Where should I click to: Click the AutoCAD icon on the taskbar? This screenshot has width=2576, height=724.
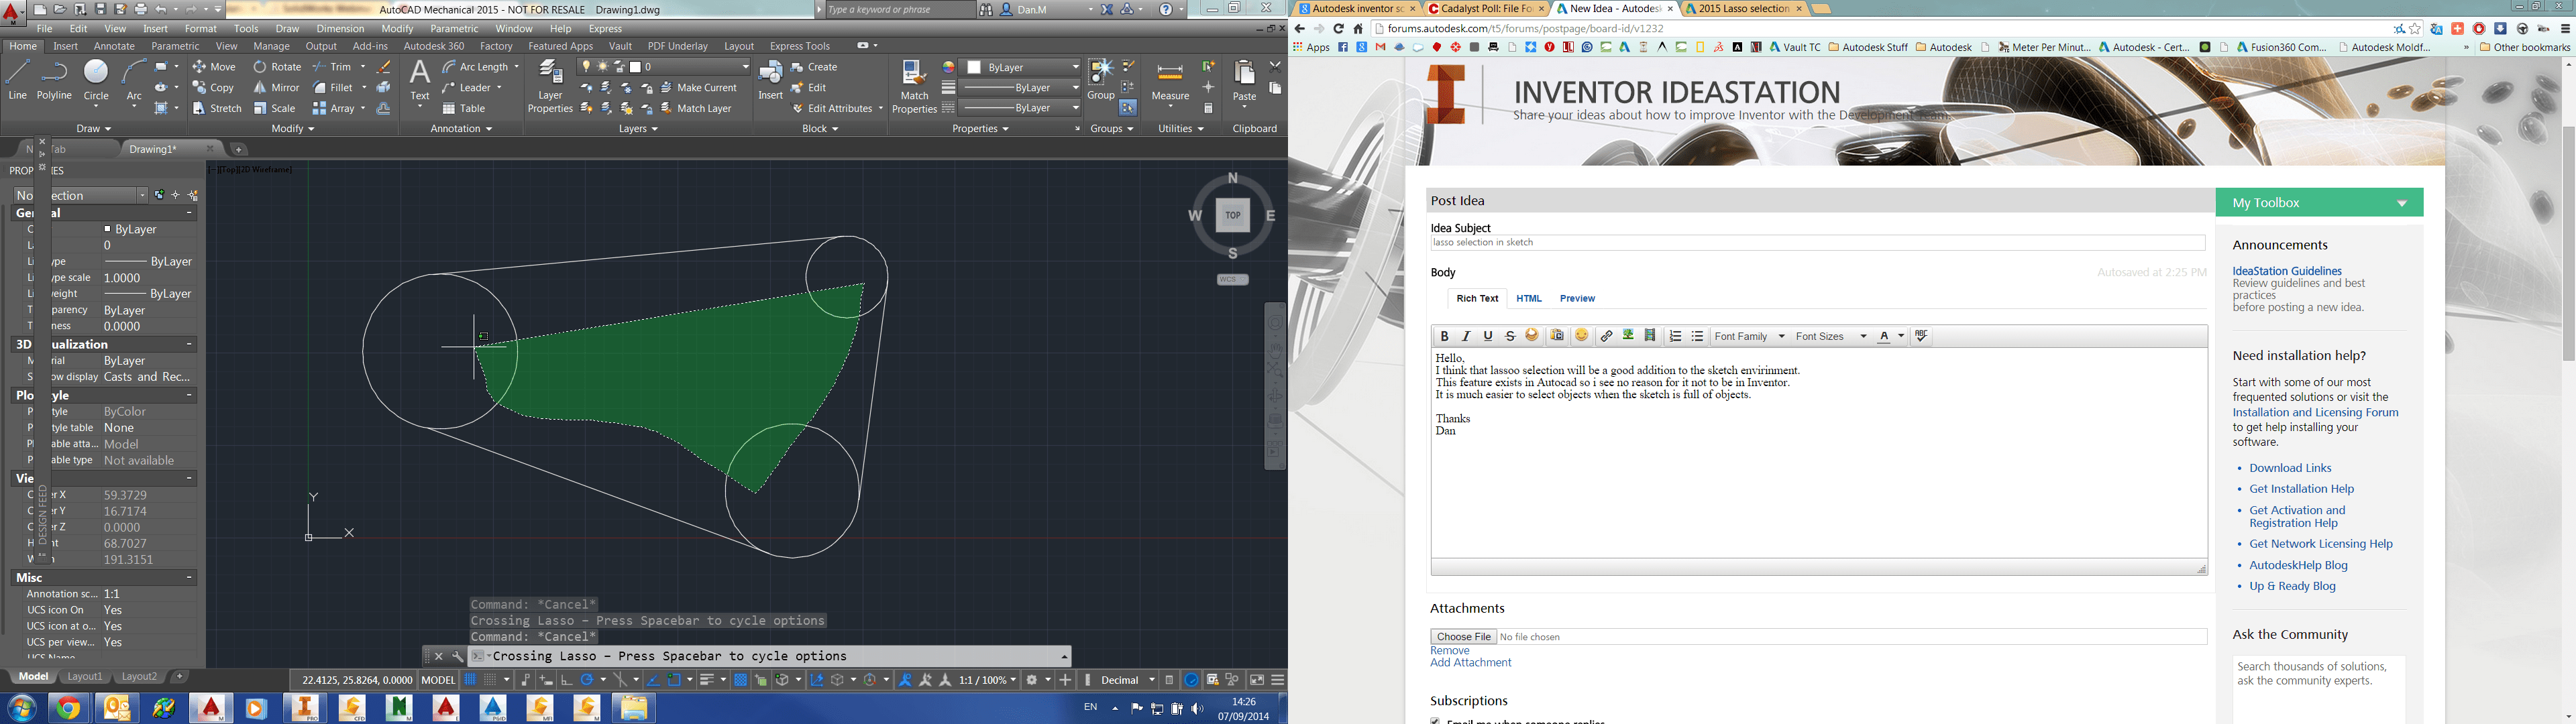210,708
